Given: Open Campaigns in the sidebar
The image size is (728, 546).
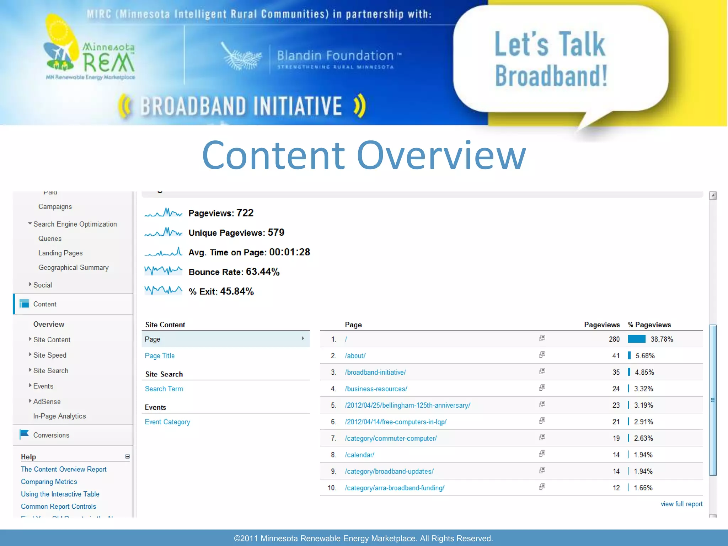Looking at the screenshot, I should pos(55,207).
